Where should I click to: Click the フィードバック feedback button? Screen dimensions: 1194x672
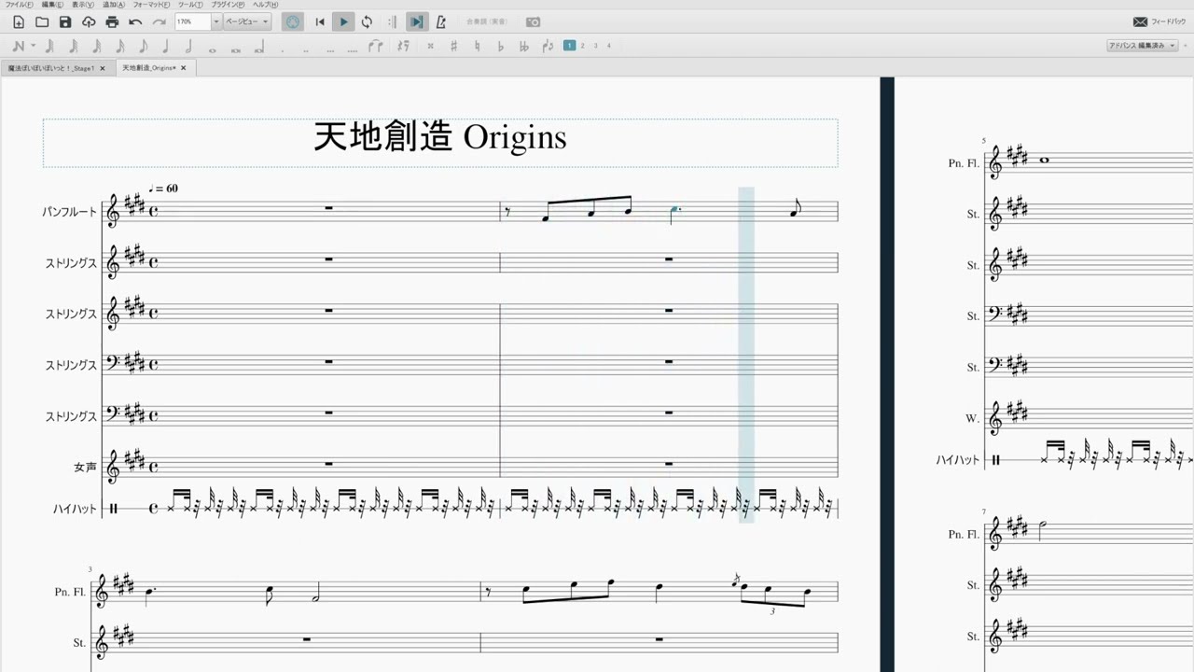1159,21
